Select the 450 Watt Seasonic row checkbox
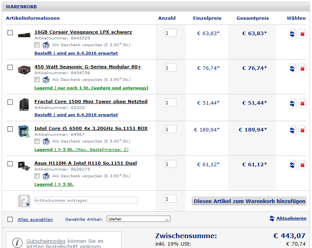 pos(10,68)
